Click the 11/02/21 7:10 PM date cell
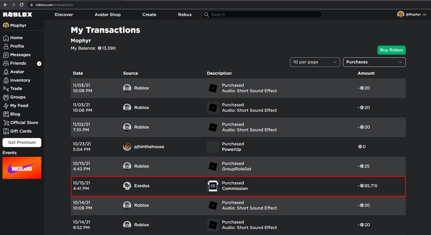The image size is (431, 235). click(82, 127)
